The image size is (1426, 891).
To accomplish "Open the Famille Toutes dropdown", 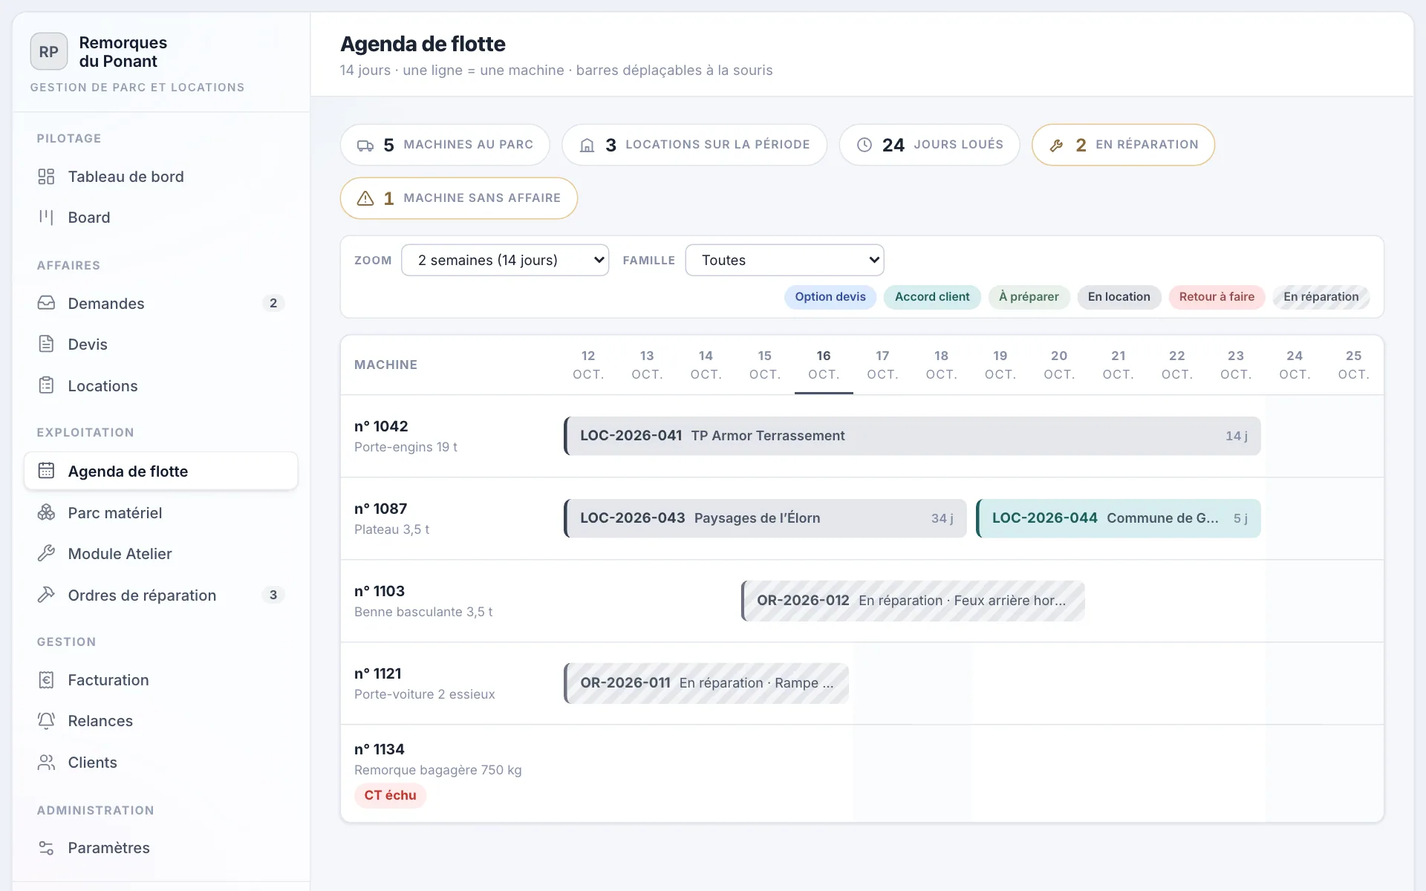I will click(784, 260).
